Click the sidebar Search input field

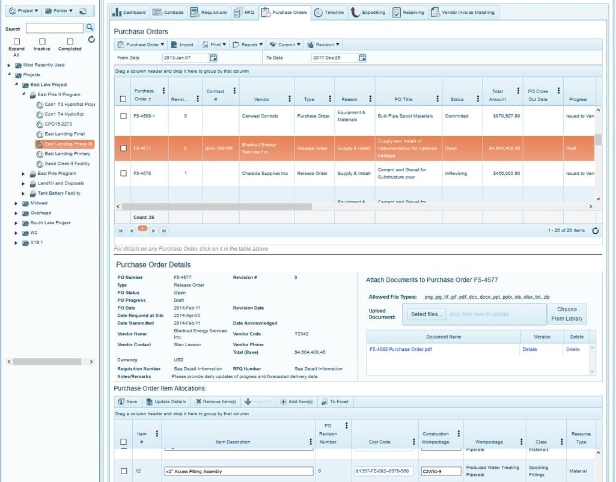pyautogui.click(x=55, y=28)
